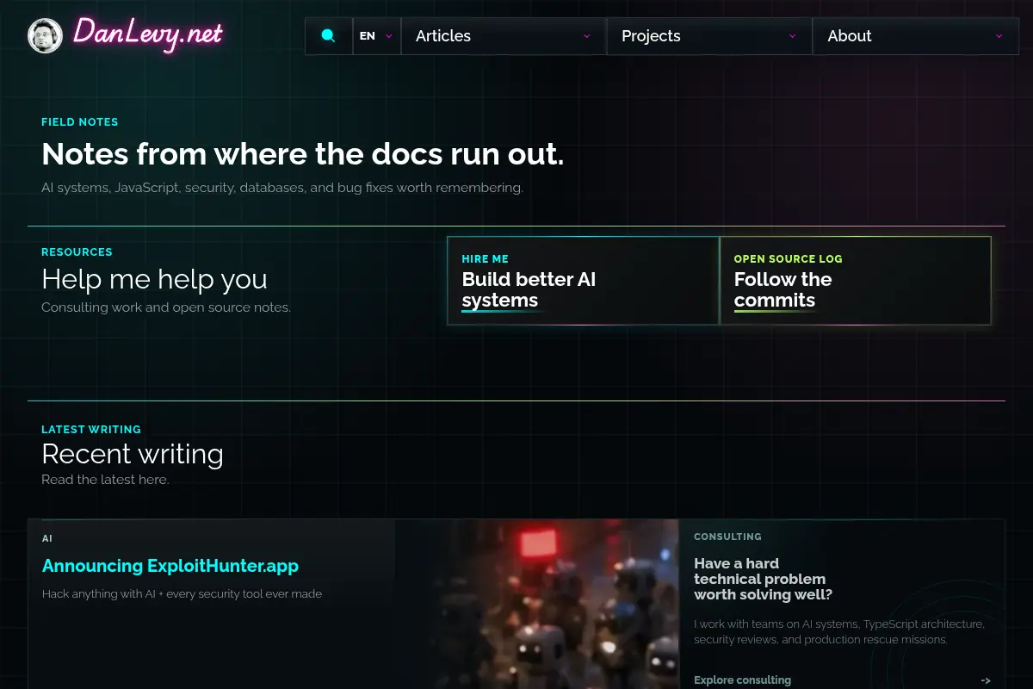Open the About navigation menu
Image resolution: width=1033 pixels, height=689 pixels.
click(x=916, y=36)
